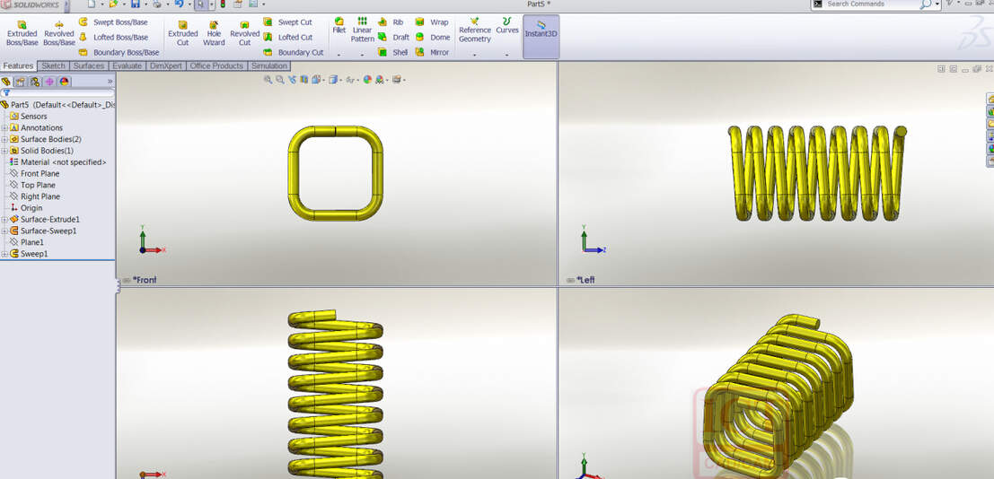Screen dimensions: 994x479
Task: Click the Extruded Cut tool
Action: [182, 33]
